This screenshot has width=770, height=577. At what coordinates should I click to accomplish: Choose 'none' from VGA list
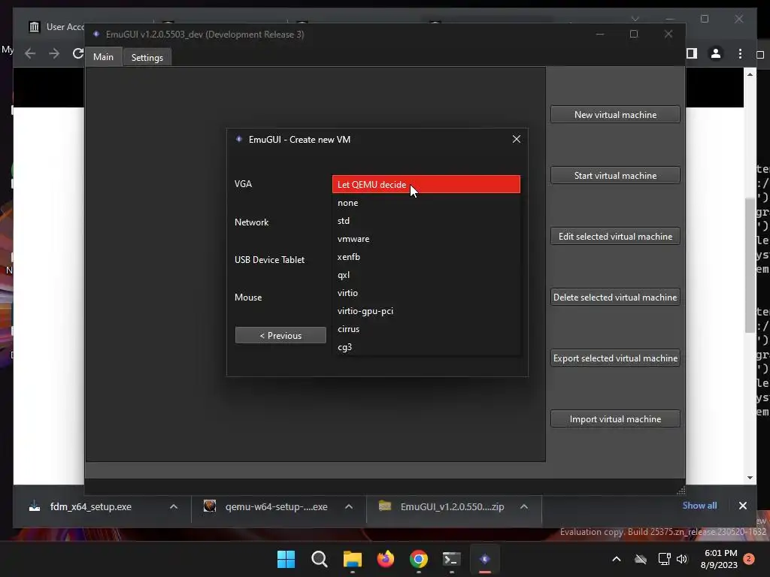(426, 203)
